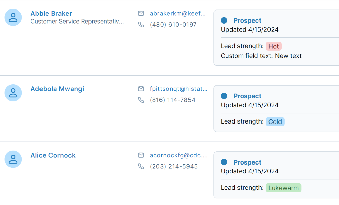339x205 pixels.
Task: Open Abbie Braker's avatar
Action: (13, 17)
